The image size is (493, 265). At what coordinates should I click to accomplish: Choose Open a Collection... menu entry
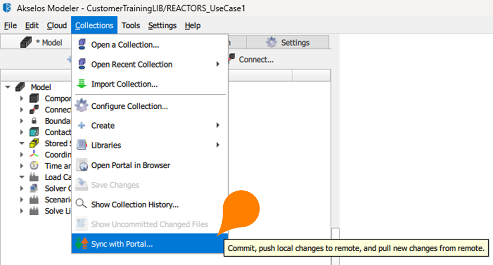coord(150,45)
